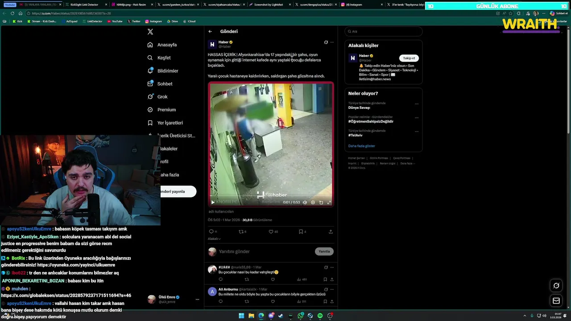Open Windows Start menu
Viewport: 571px width, 321px height.
pos(241,316)
